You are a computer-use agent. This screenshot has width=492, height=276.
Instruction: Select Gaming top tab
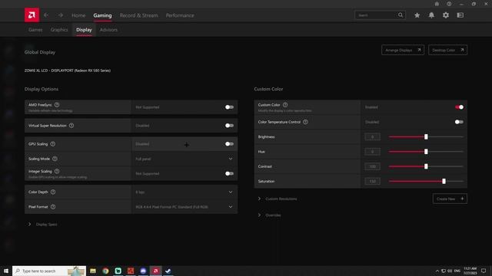102,15
